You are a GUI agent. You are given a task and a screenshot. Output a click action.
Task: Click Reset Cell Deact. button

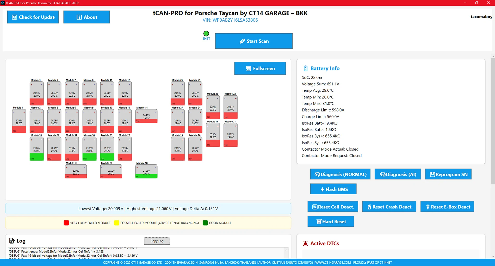coord(333,207)
